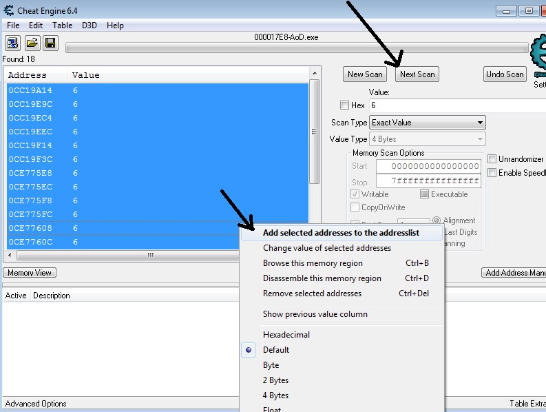Select address row 0CC19EEC
Viewport: 546px width, 412px height.
(158, 132)
